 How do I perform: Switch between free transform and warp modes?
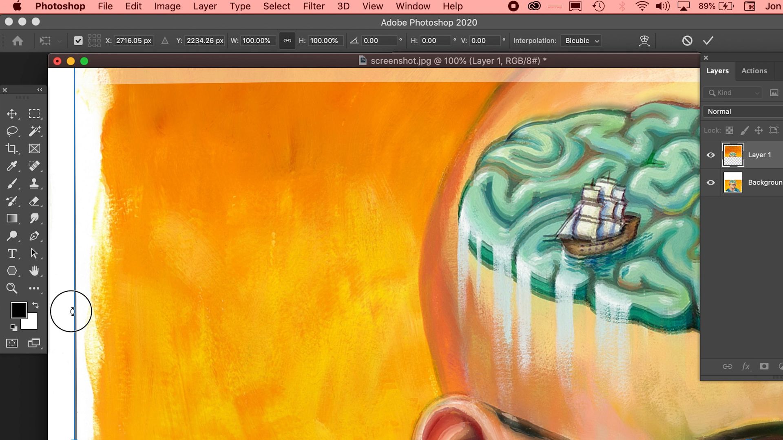pos(644,41)
